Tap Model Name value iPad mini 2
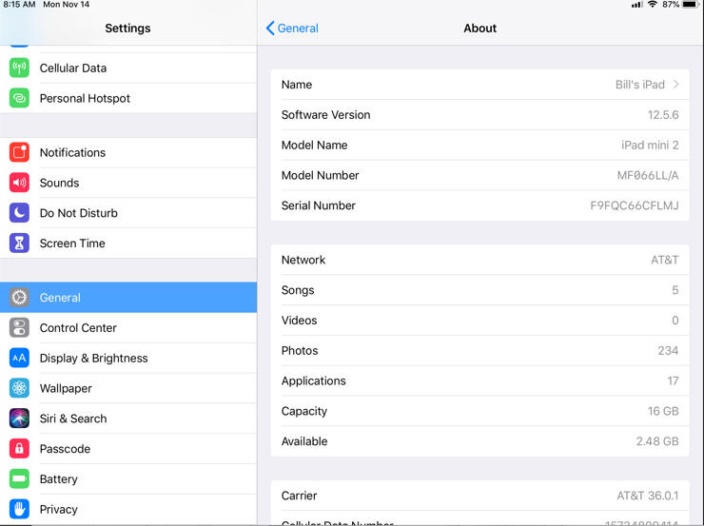Screen dimensions: 704x526 (650, 145)
